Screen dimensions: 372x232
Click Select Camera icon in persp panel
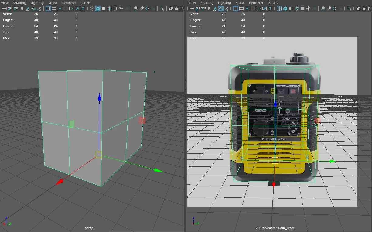click(x=5, y=9)
